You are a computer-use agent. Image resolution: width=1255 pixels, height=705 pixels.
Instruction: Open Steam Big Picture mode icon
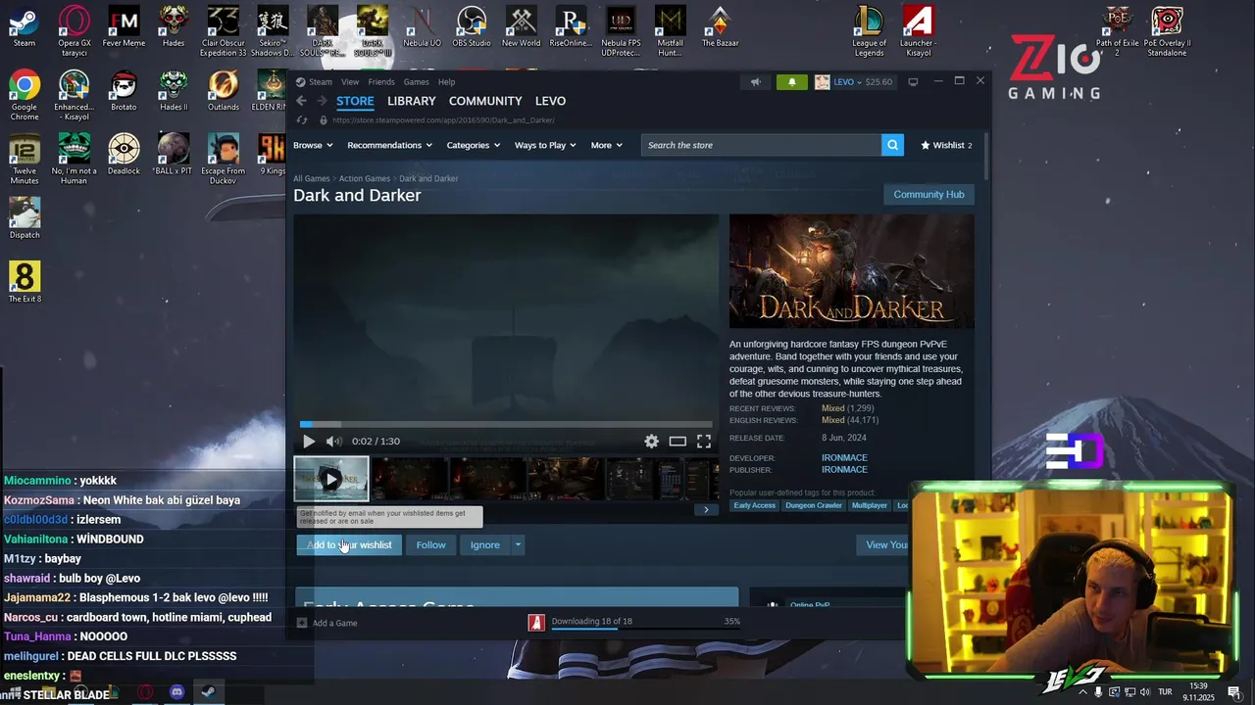(913, 82)
